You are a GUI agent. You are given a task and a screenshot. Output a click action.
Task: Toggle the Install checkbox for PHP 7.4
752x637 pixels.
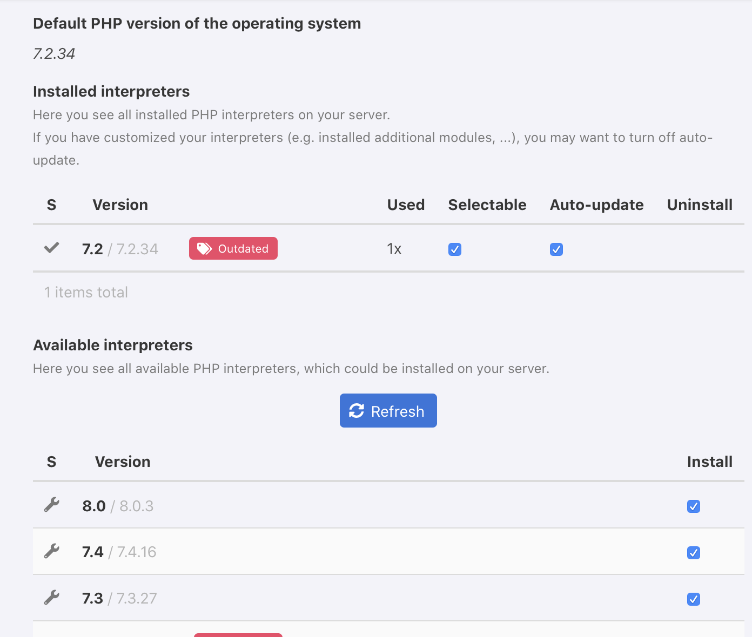[694, 553]
